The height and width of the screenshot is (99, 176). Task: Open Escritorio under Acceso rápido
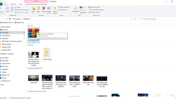[x=5, y=30]
